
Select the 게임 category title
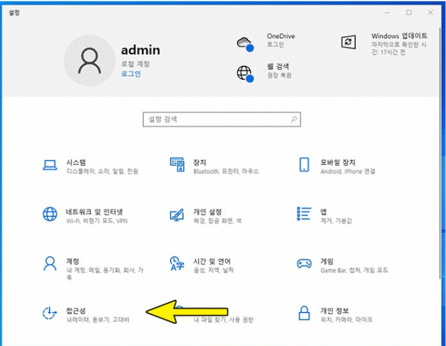[x=327, y=261]
